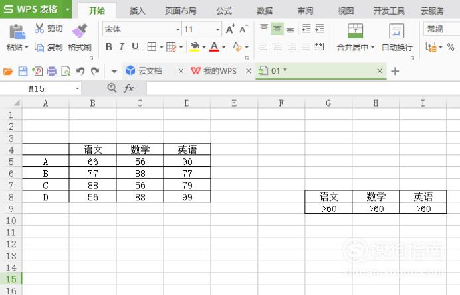
Task: Increase indent icon
Action: [x=320, y=29]
